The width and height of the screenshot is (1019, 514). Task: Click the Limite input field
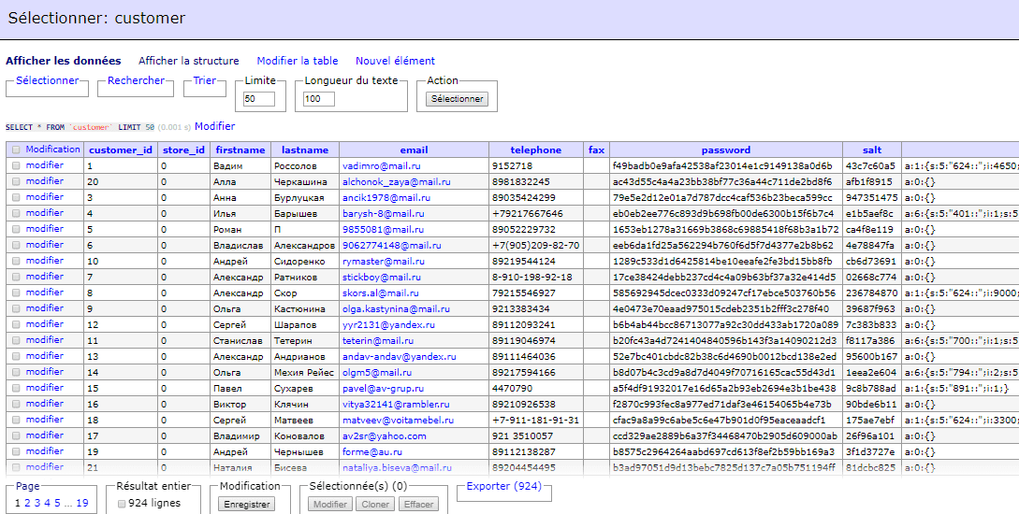[x=258, y=99]
